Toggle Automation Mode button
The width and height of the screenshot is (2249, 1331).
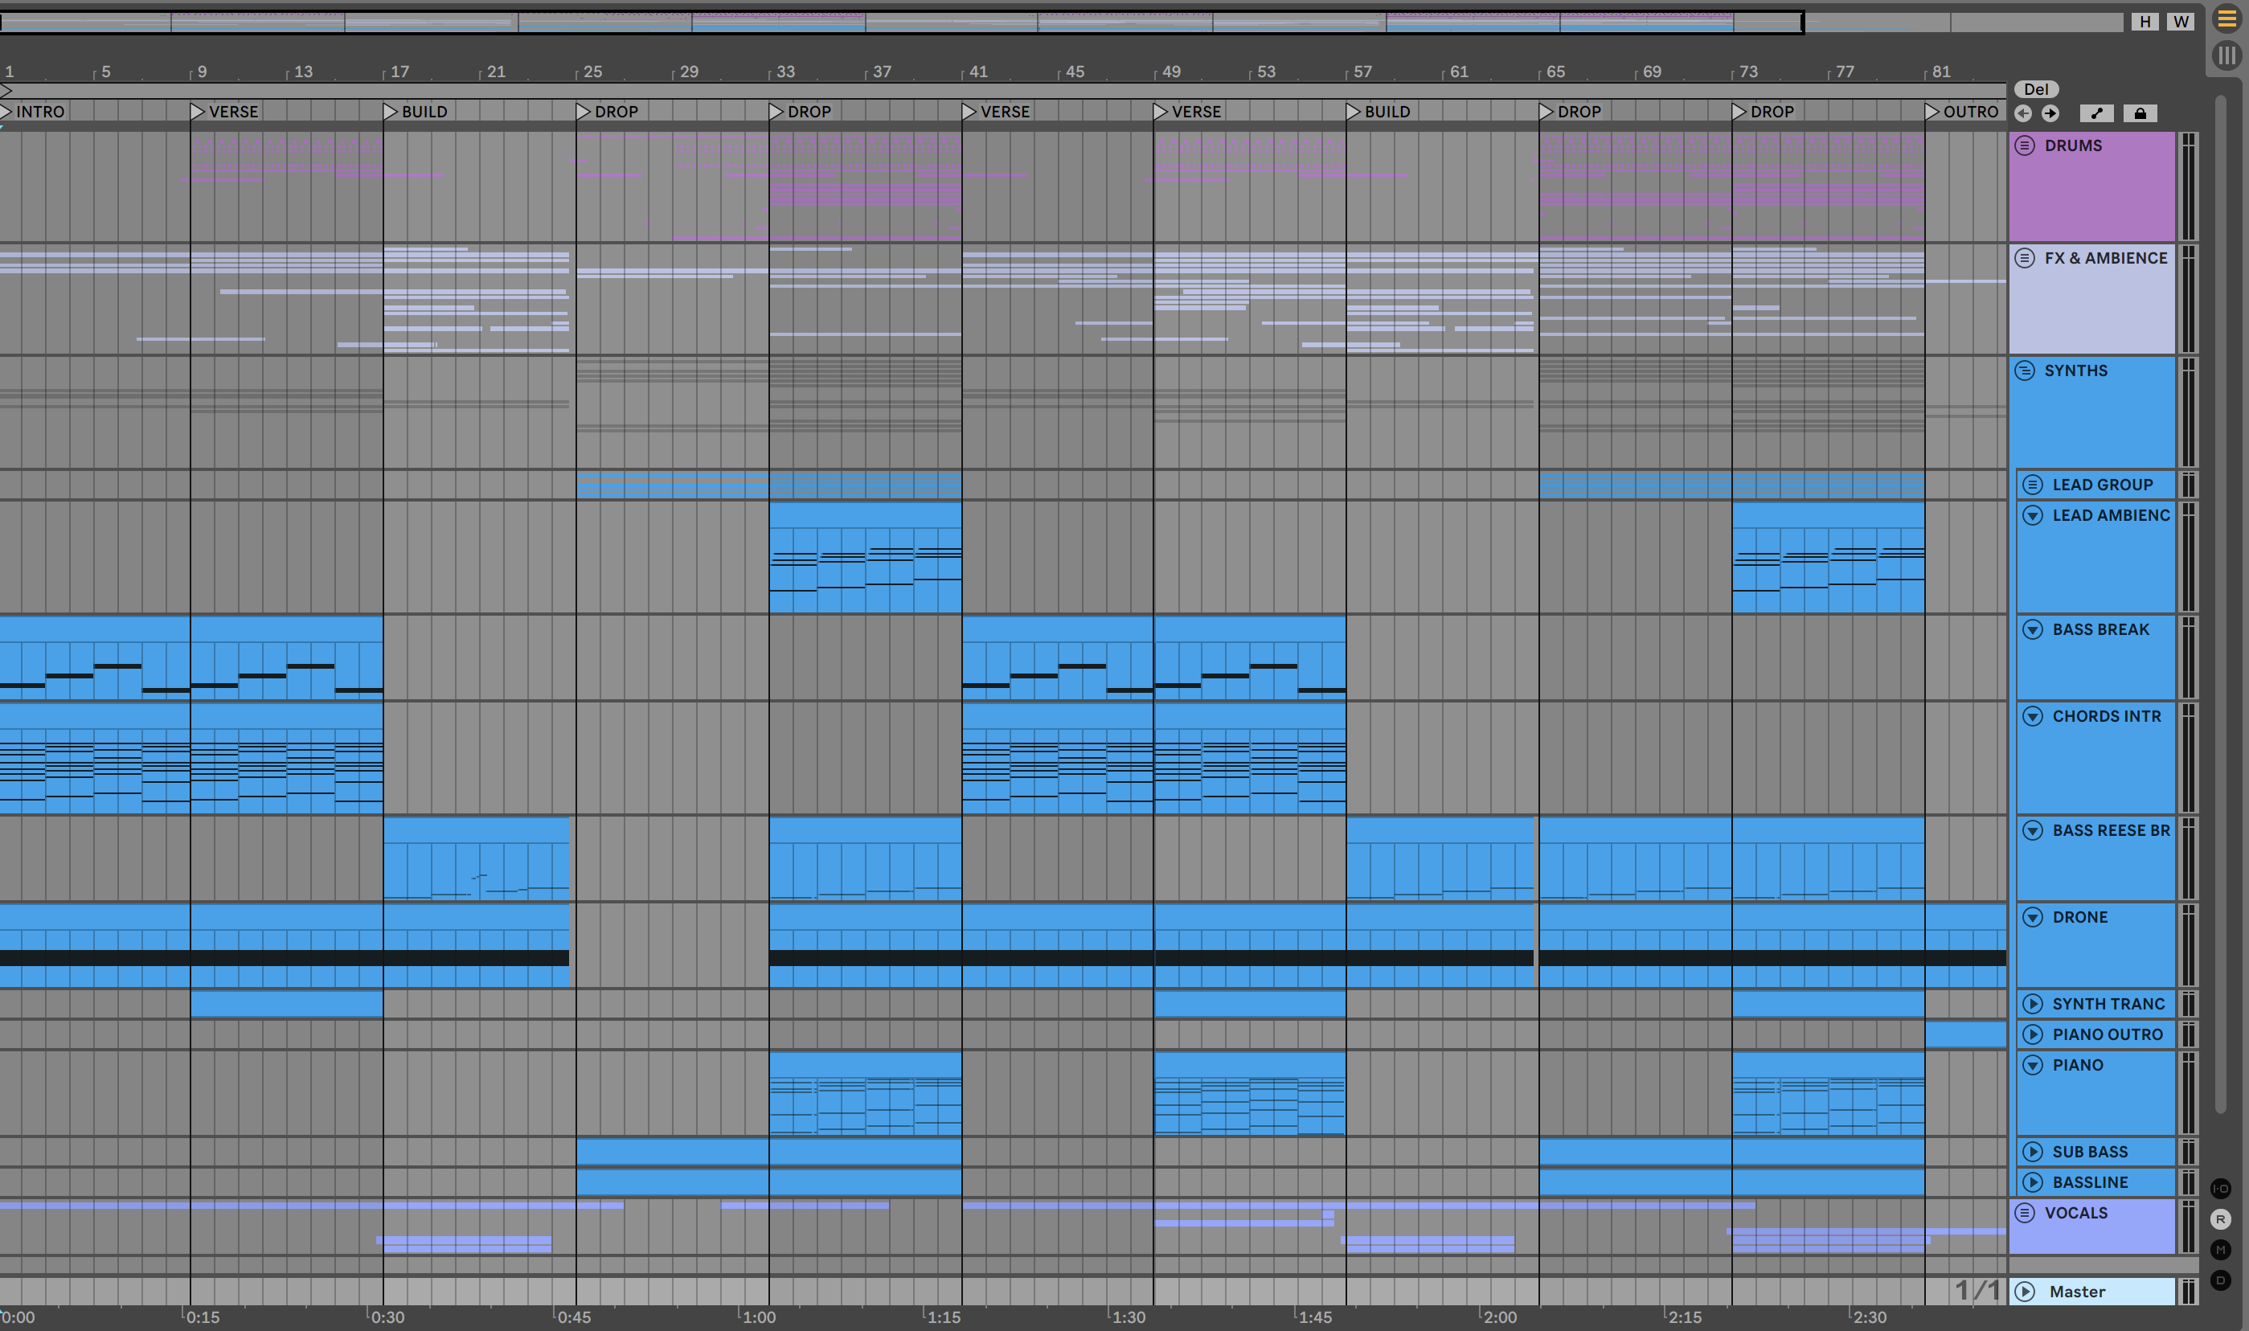pos(2096,113)
